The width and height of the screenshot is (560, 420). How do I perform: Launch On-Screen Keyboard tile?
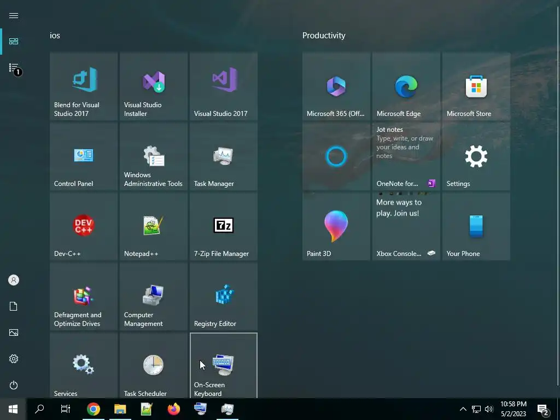pyautogui.click(x=224, y=365)
